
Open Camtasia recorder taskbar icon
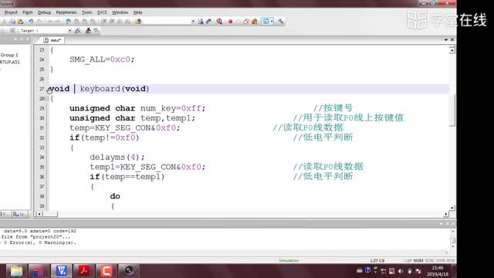click(x=107, y=271)
